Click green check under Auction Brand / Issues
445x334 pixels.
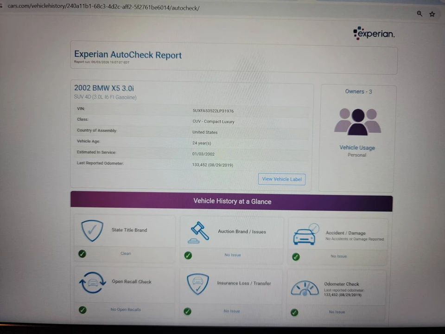[x=188, y=255]
